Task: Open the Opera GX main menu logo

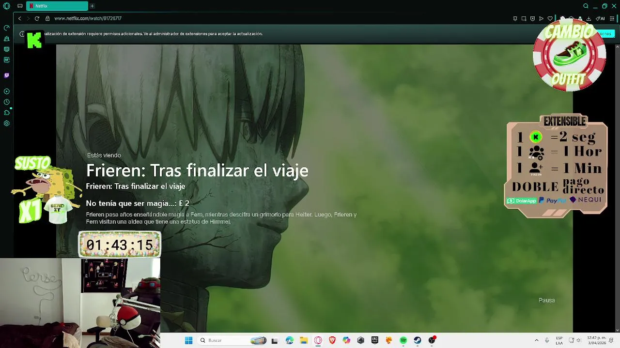Action: 7,6
